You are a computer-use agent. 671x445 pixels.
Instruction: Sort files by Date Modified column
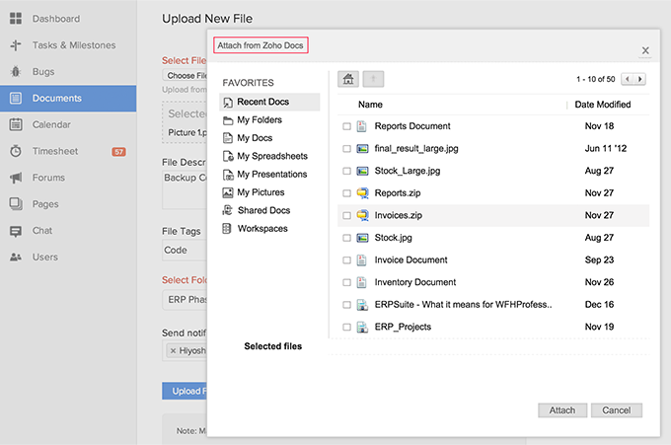[602, 105]
